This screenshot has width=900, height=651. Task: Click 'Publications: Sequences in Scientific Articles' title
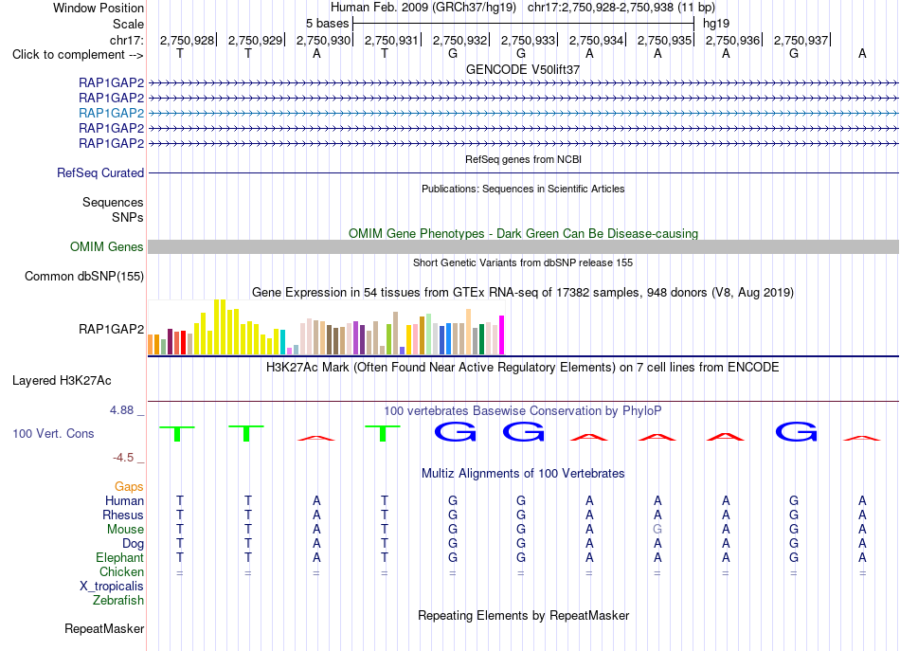click(523, 189)
